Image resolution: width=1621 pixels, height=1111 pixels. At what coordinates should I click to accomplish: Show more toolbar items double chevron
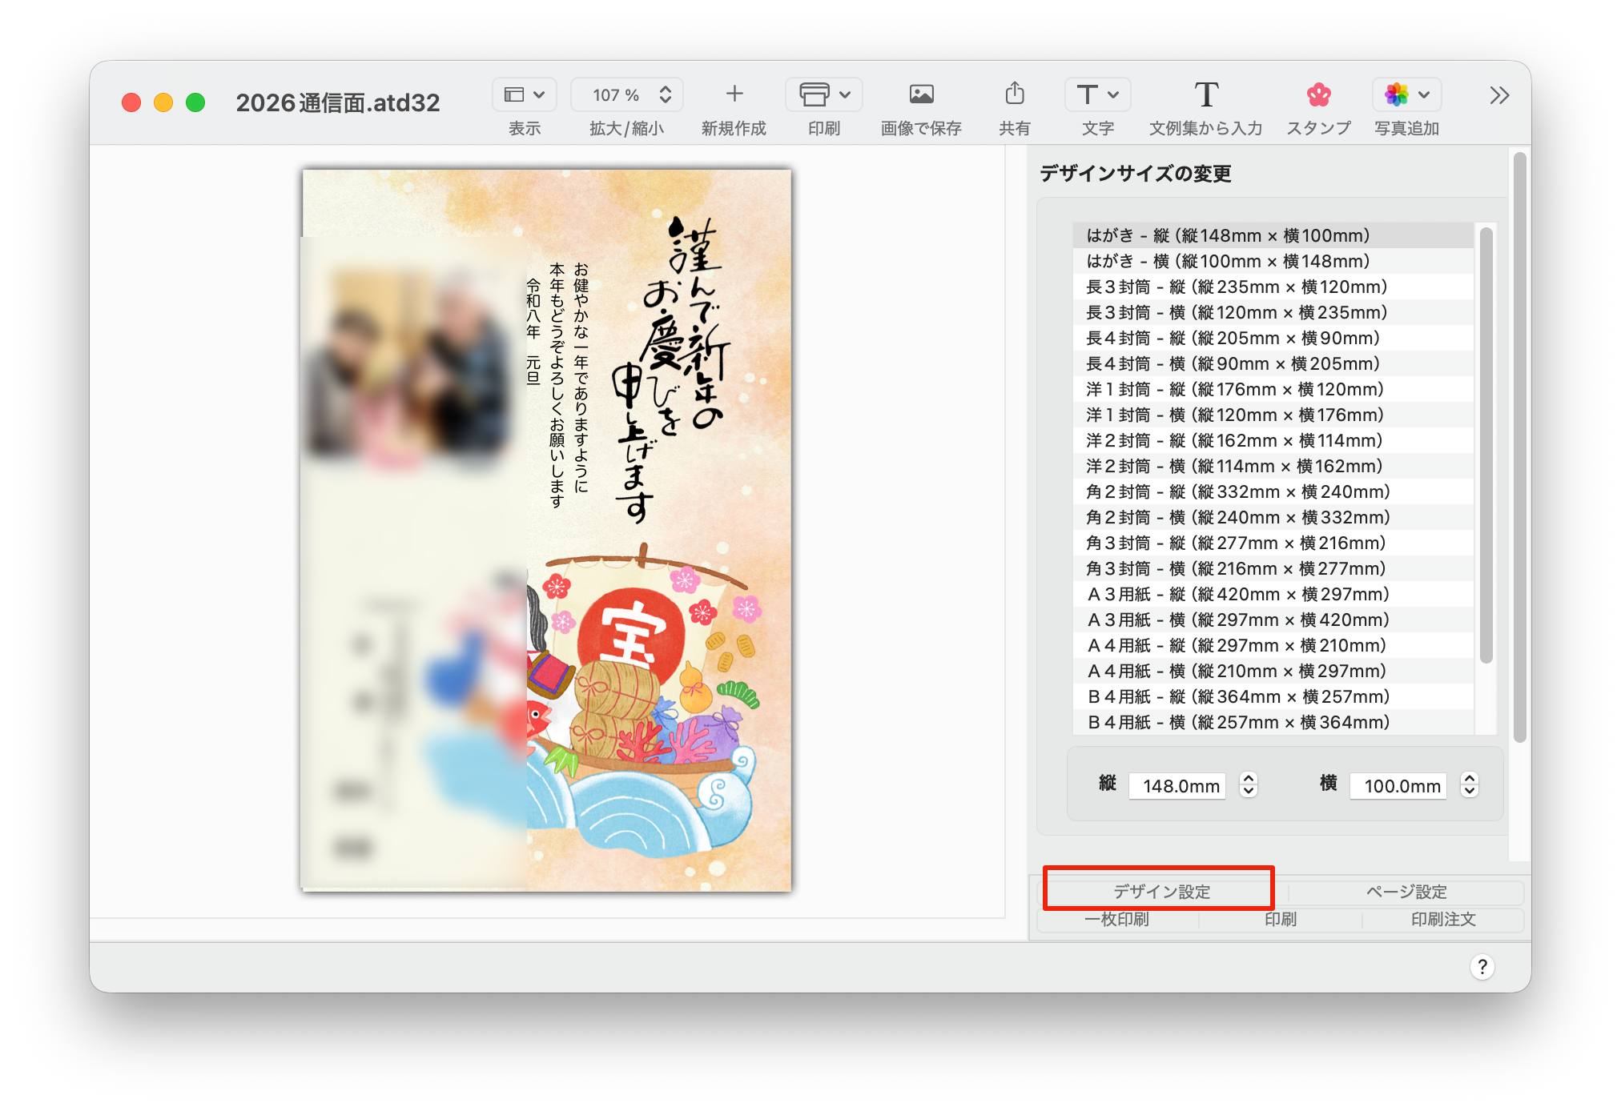[1498, 96]
